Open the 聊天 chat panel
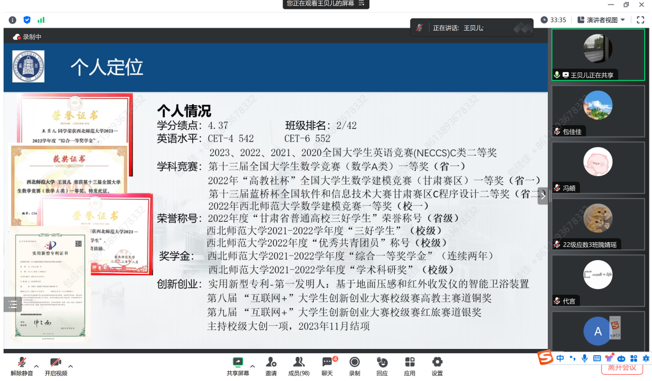This screenshot has width=652, height=381. click(x=327, y=366)
